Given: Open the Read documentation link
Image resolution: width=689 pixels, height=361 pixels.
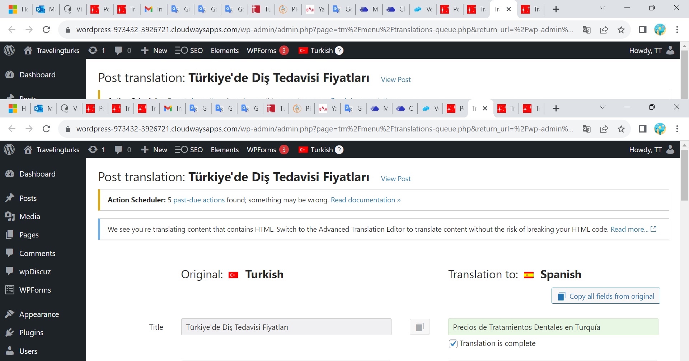Looking at the screenshot, I should (366, 200).
